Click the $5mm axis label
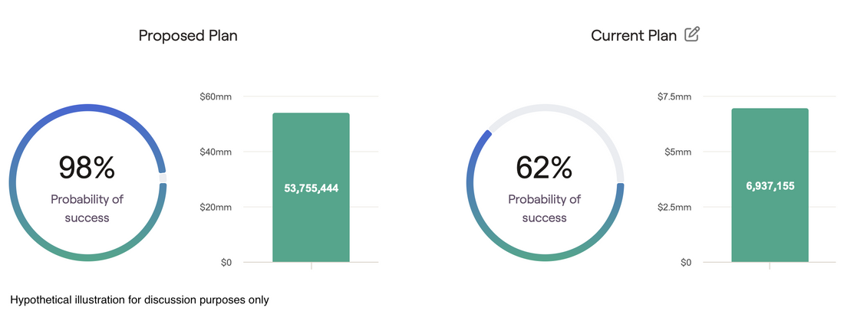844x314 pixels. (x=678, y=152)
